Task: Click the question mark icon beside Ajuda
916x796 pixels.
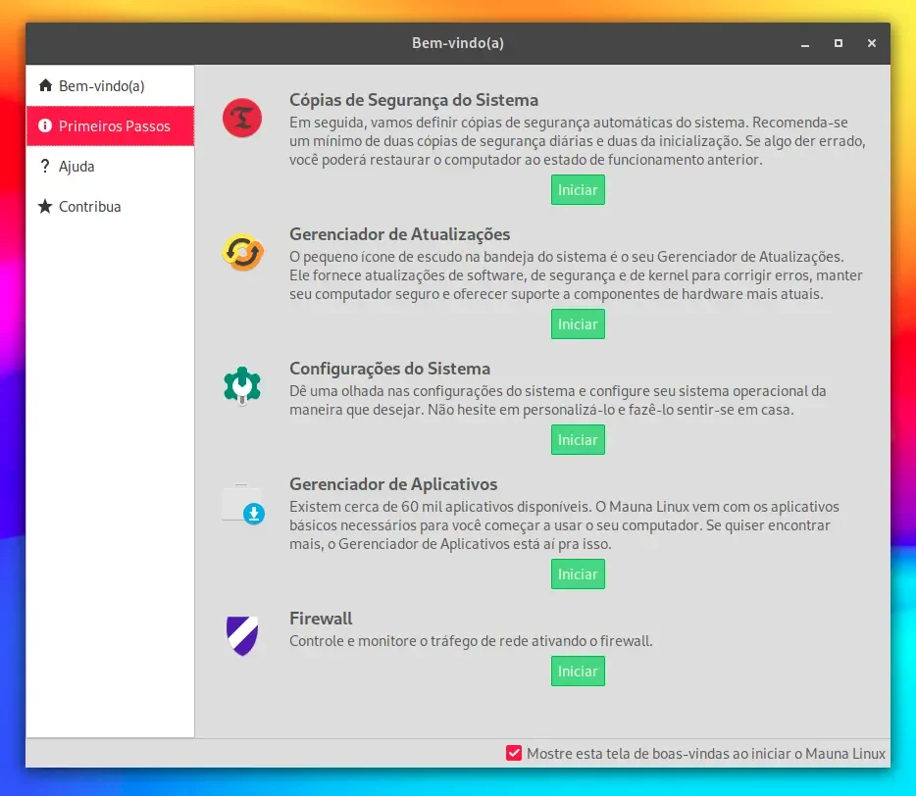Action: pyautogui.click(x=45, y=166)
